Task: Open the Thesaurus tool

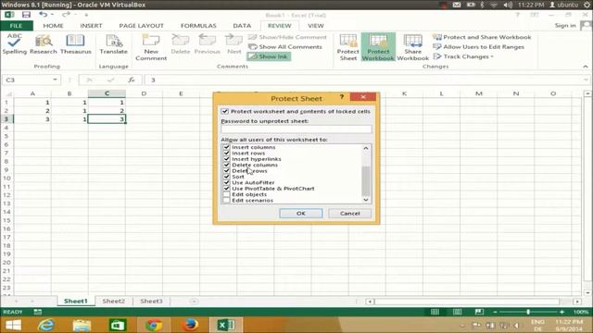Action: click(x=76, y=44)
